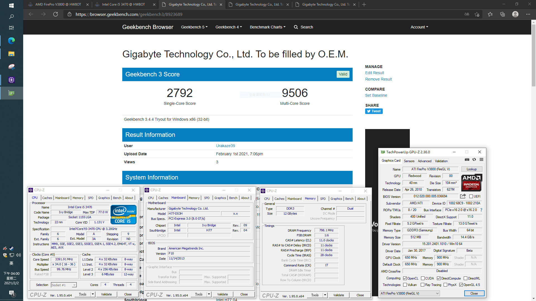Click the Remove Result link
The height and width of the screenshot is (301, 536).
point(379,79)
